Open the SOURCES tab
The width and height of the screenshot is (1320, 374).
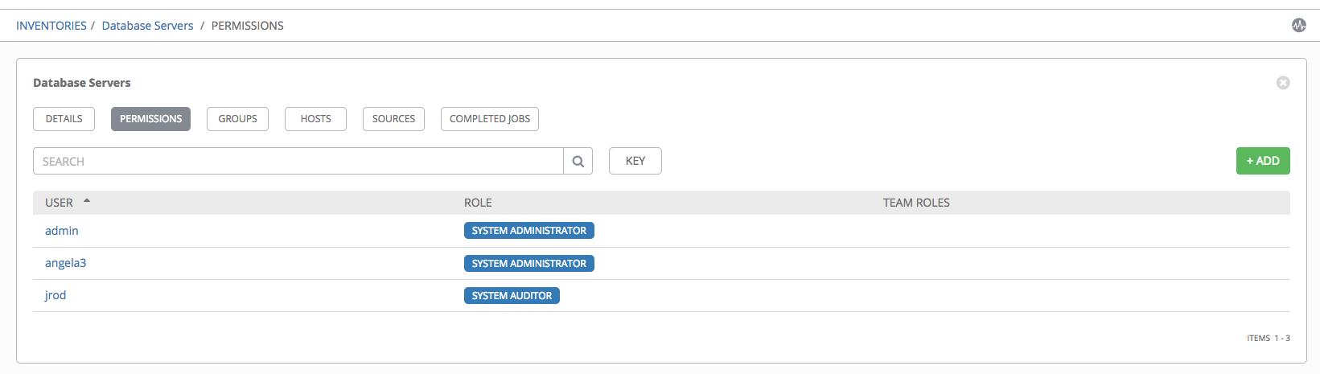pyautogui.click(x=393, y=119)
